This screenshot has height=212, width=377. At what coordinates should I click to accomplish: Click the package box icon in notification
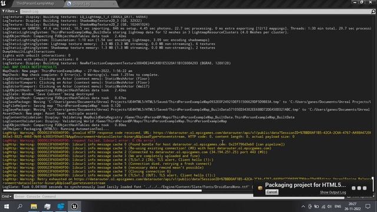[260, 188]
